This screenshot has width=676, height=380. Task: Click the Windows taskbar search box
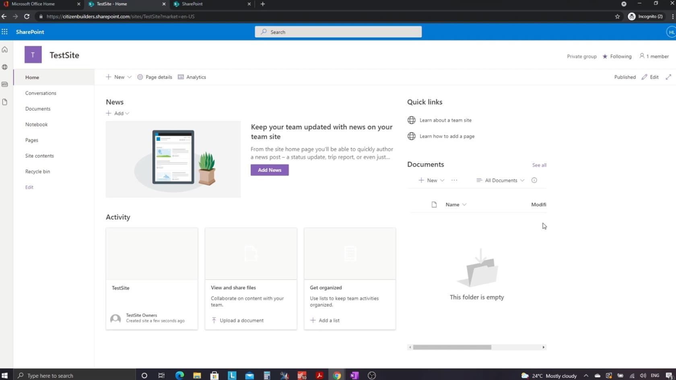pos(74,376)
